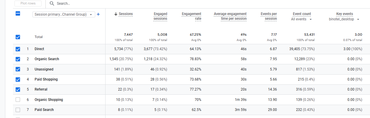Uncheck the Total row checkbox
The width and height of the screenshot is (370, 118).
[x=18, y=37]
